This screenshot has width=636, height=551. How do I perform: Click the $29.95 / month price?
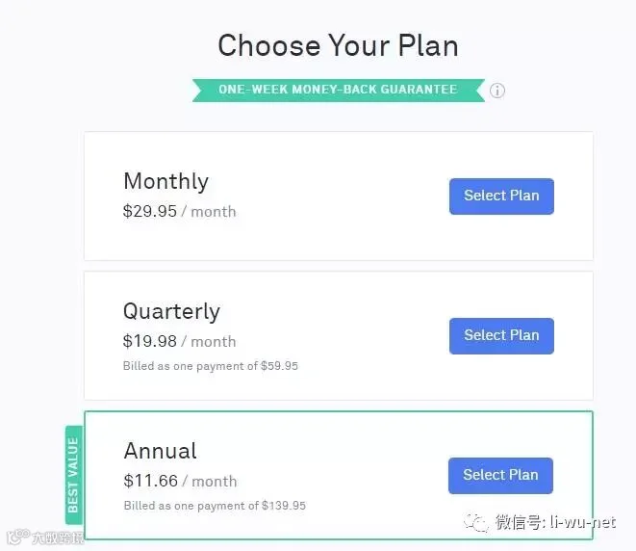179,212
